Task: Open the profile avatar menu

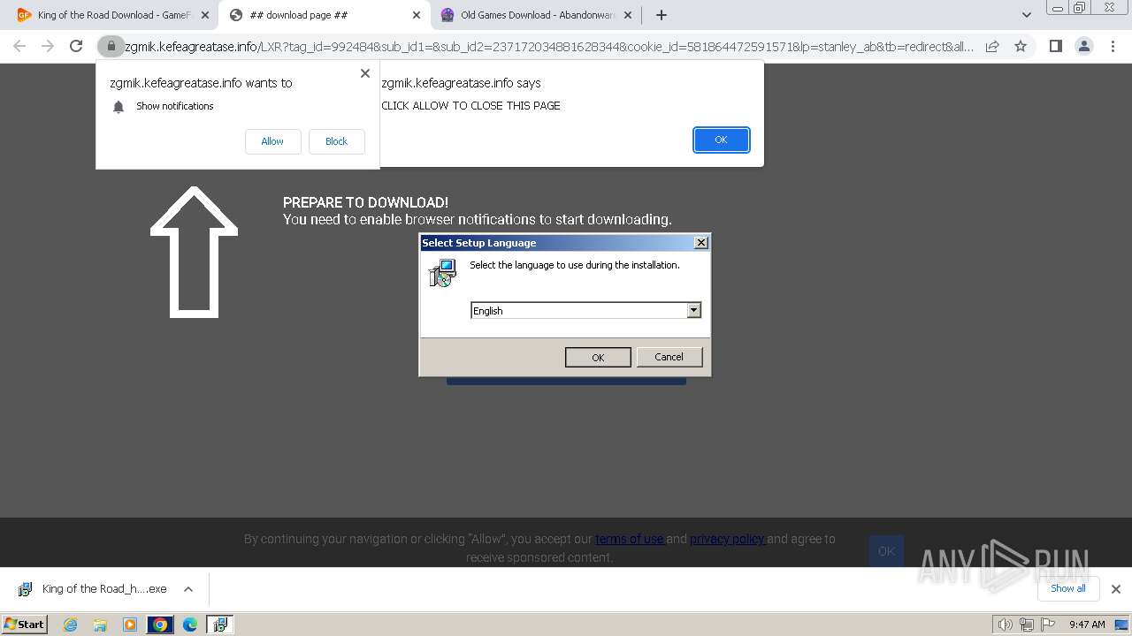Action: coord(1083,46)
